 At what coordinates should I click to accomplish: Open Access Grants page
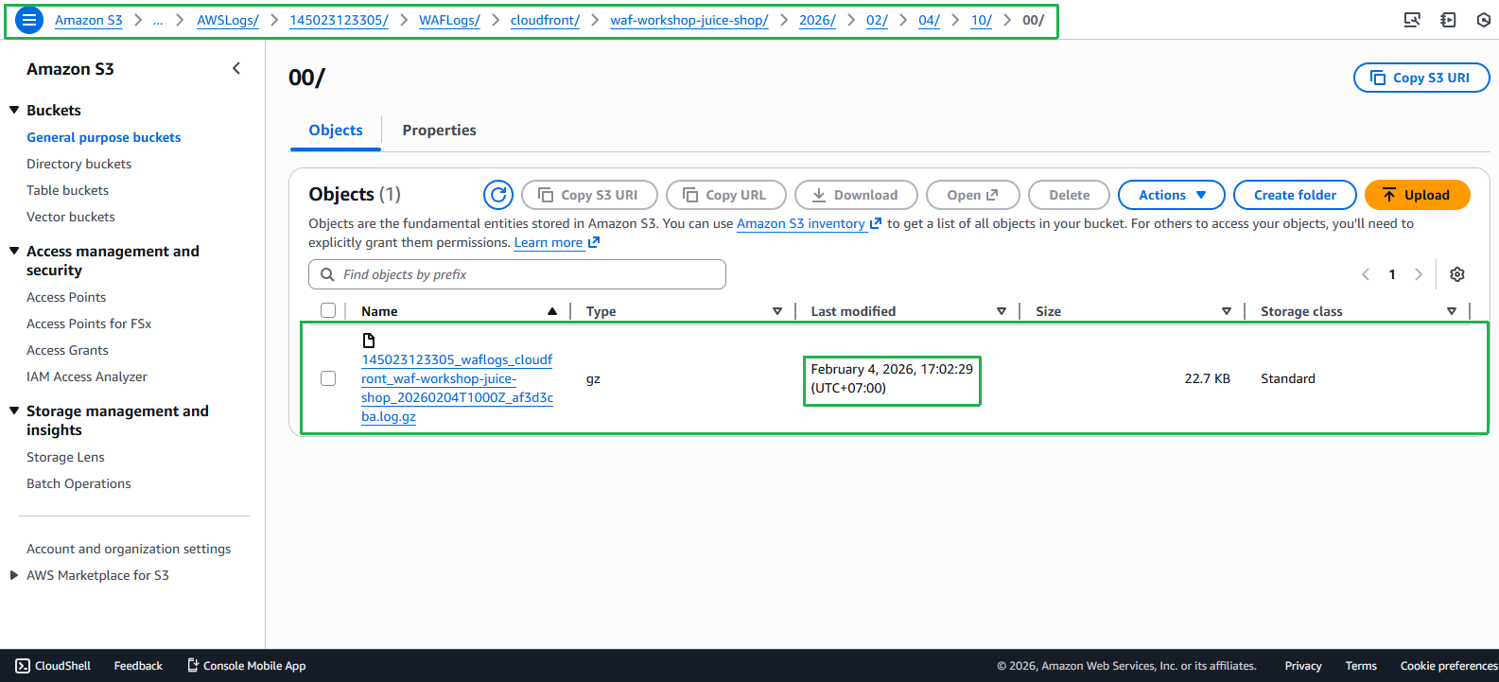[67, 350]
